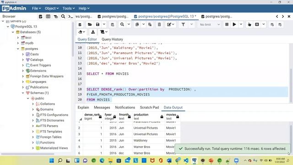Open the Filter options dropdown arrow
Screen dimensions: 293x165
pyautogui.click(x=191, y=24)
